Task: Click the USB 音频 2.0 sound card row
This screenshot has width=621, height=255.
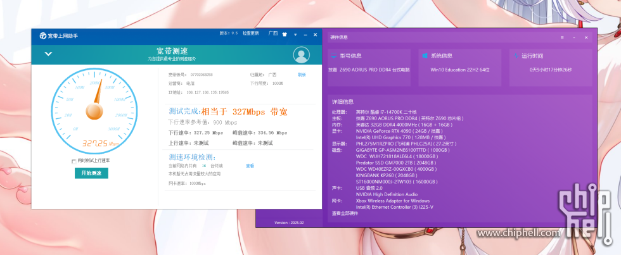Action: pyautogui.click(x=369, y=188)
